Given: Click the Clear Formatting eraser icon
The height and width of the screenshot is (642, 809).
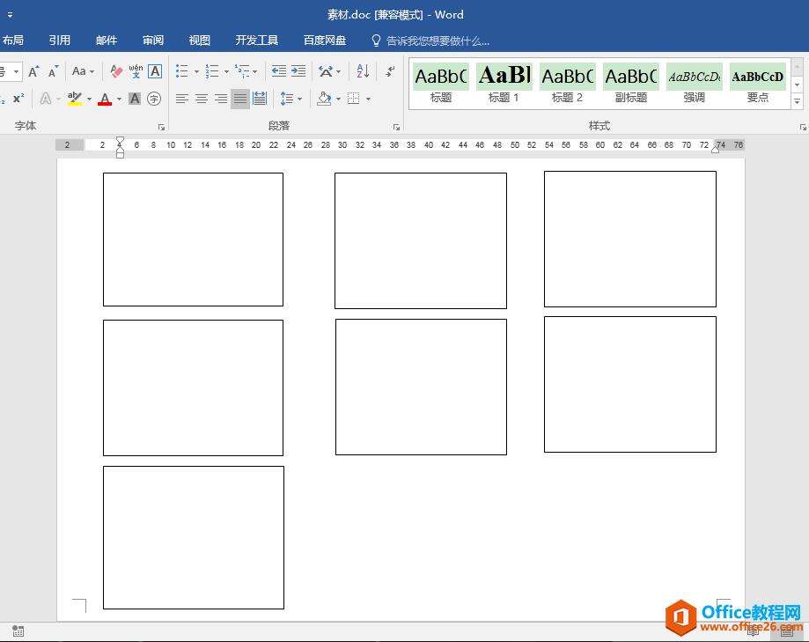Looking at the screenshot, I should pyautogui.click(x=116, y=71).
